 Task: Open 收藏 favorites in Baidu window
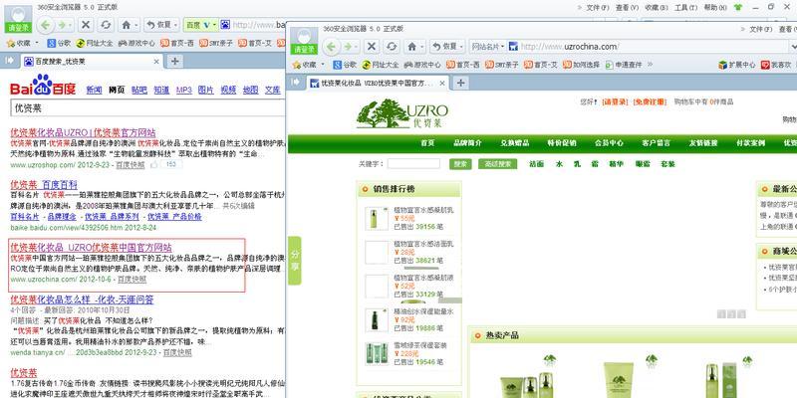21,43
